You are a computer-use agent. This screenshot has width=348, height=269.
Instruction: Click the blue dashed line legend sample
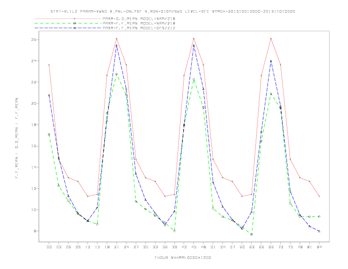[68, 28]
